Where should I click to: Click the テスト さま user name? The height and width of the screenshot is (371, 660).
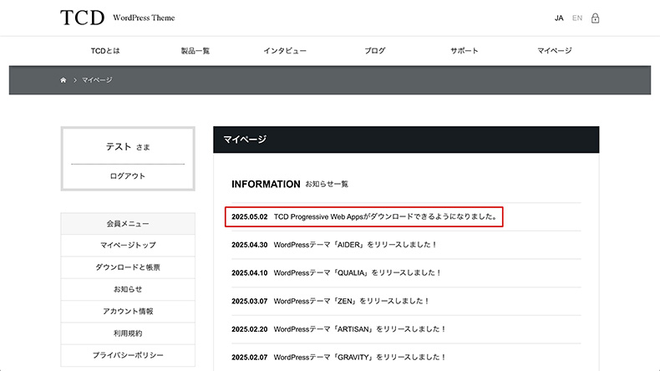[x=128, y=146]
